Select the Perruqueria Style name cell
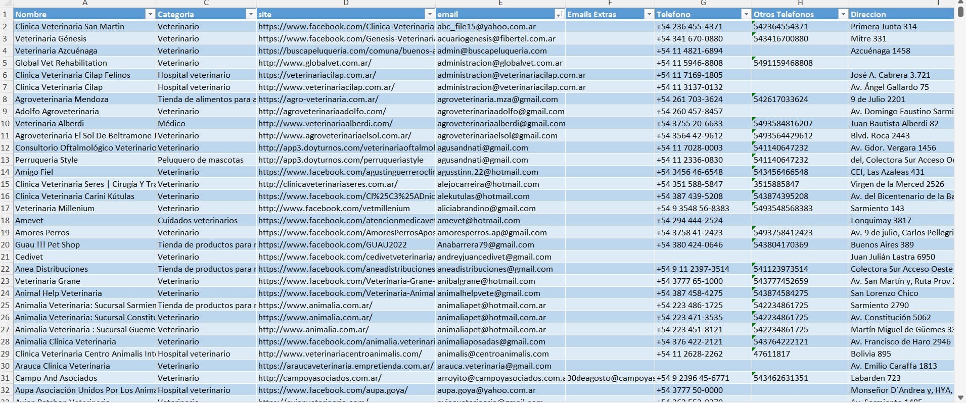 tap(85, 160)
